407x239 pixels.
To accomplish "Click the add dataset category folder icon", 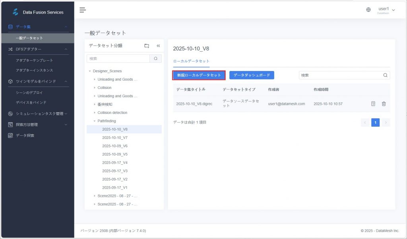I will coord(147,46).
